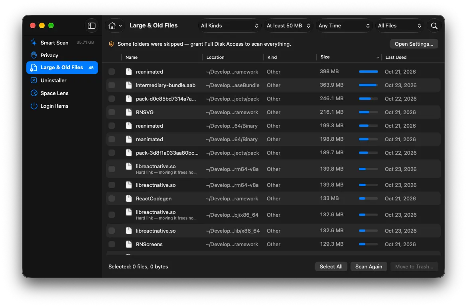Check the pack-d0c85bd7314a7a checkbox
This screenshot has height=307, width=467.
[x=112, y=99]
